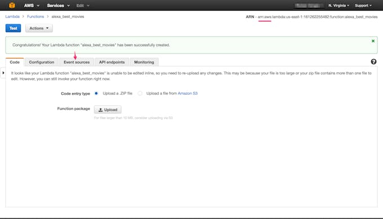Expand the left side panel arrow
The width and height of the screenshot is (383, 219).
click(3, 73)
